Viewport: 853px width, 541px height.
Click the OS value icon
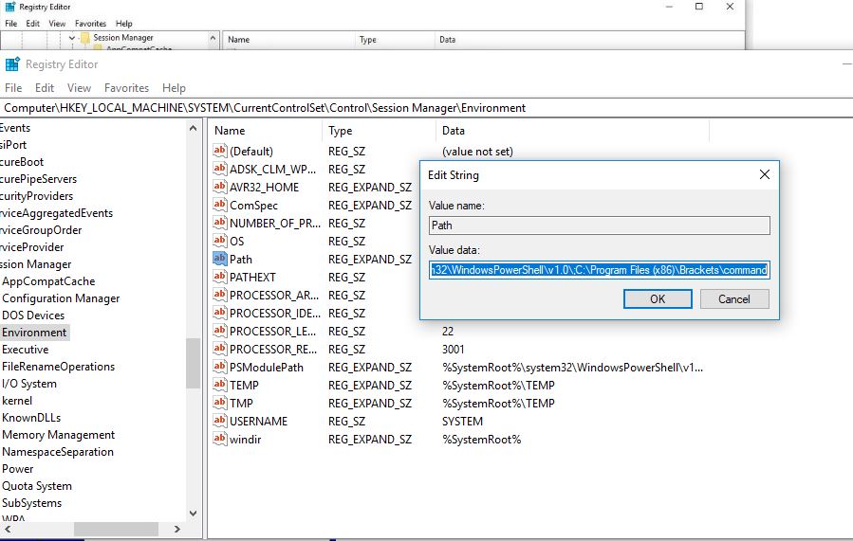click(x=220, y=240)
